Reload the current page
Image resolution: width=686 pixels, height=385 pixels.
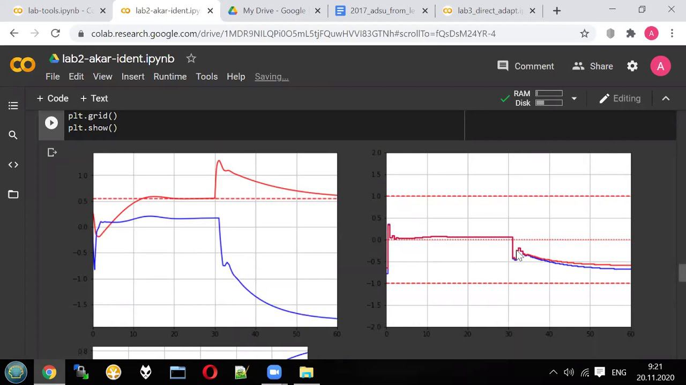tap(55, 34)
